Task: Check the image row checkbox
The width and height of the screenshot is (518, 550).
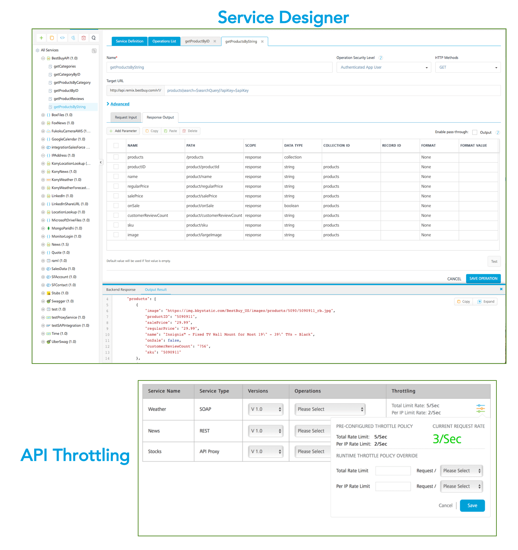Action: tap(116, 235)
